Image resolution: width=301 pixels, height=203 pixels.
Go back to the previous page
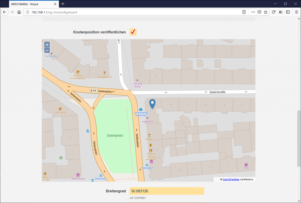5,12
